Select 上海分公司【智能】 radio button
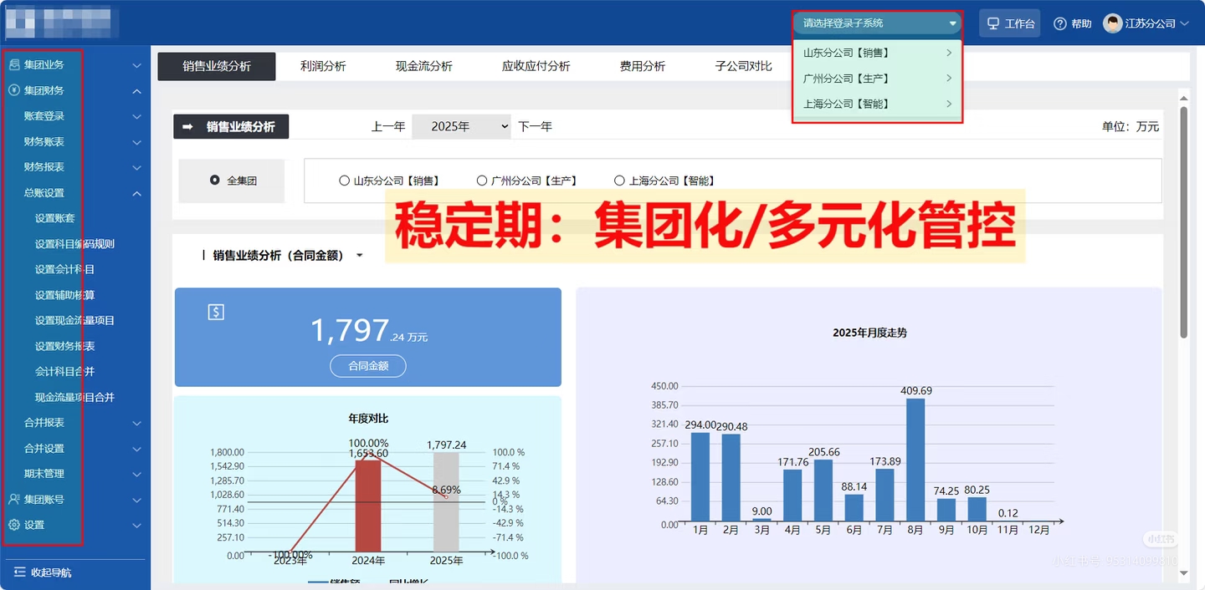1205x590 pixels. pos(619,181)
